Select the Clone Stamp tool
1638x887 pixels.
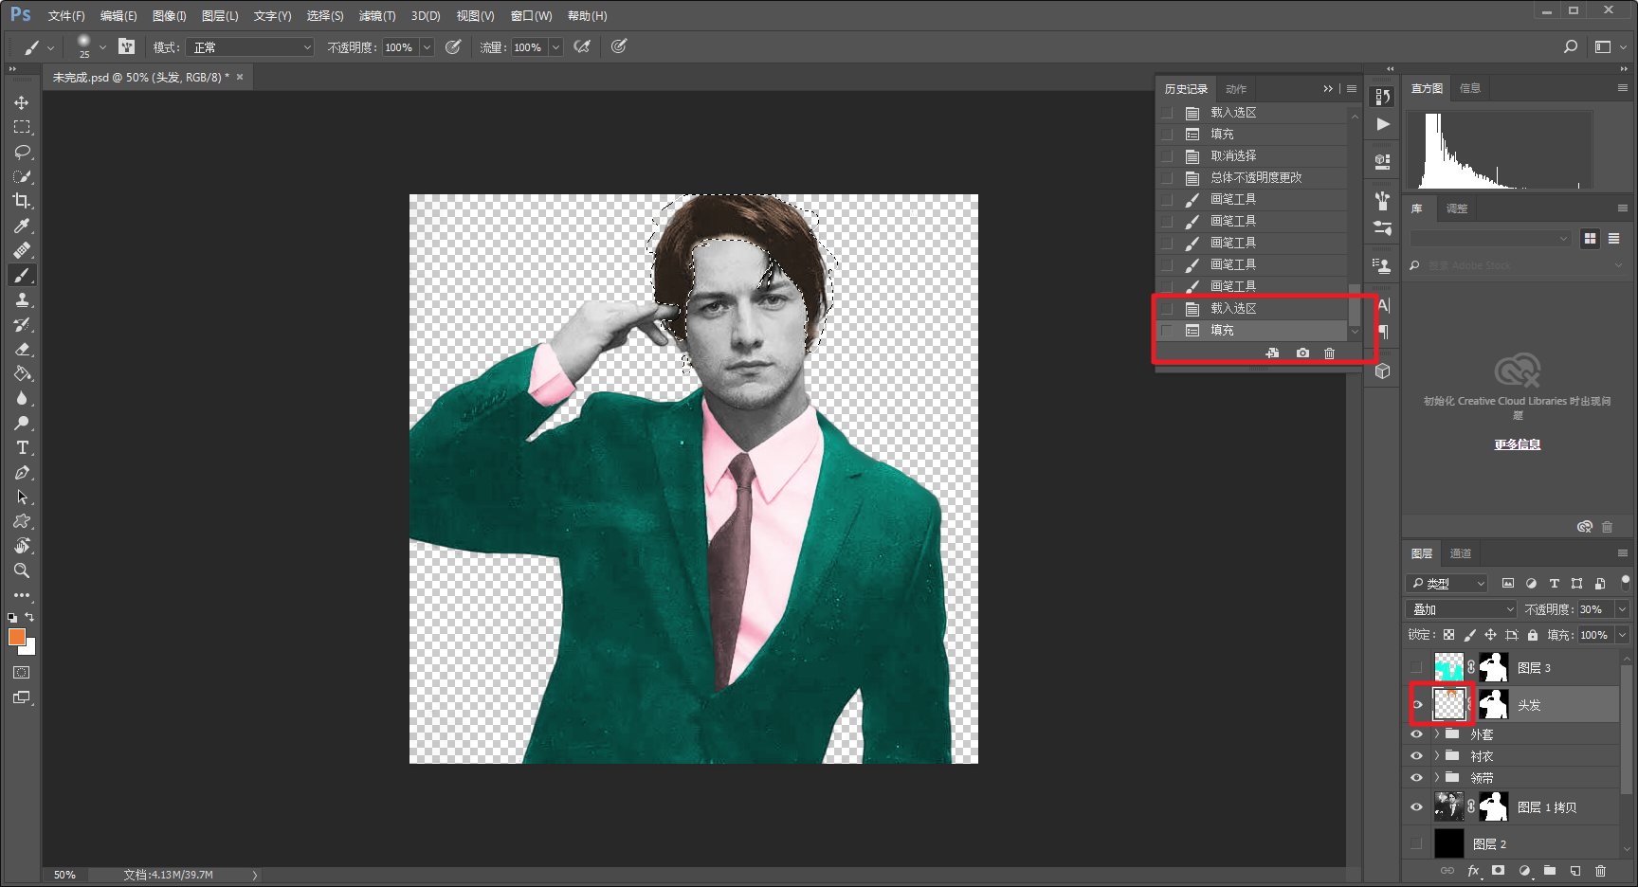[22, 299]
